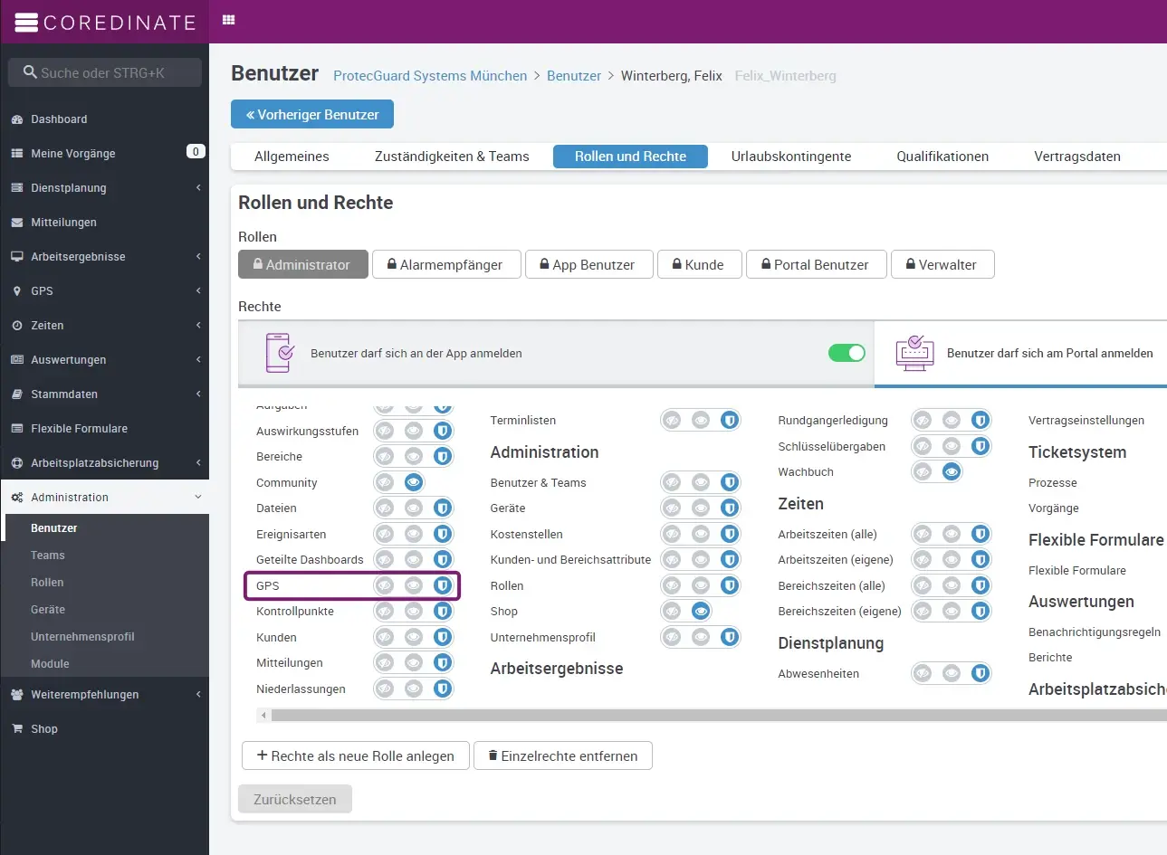Set Wachbuch to hidden crossed-eye option
The height and width of the screenshot is (855, 1167).
point(922,471)
